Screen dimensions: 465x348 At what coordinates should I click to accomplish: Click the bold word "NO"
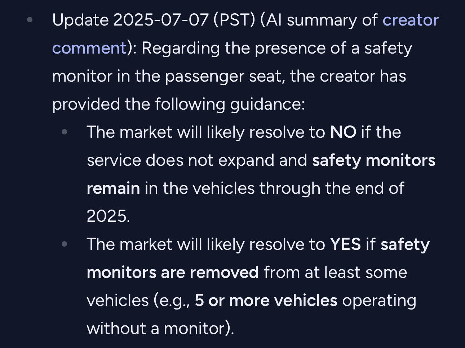click(x=343, y=132)
